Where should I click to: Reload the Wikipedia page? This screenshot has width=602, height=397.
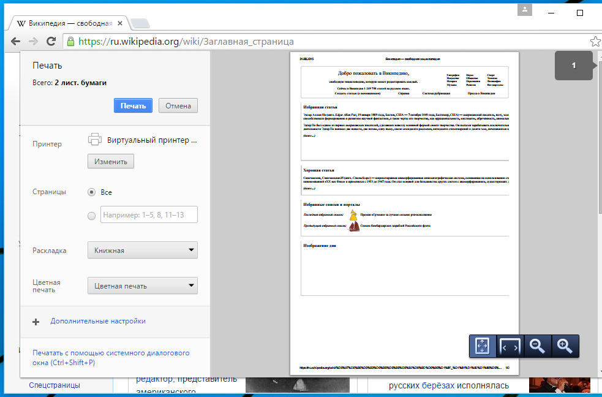[x=51, y=42]
